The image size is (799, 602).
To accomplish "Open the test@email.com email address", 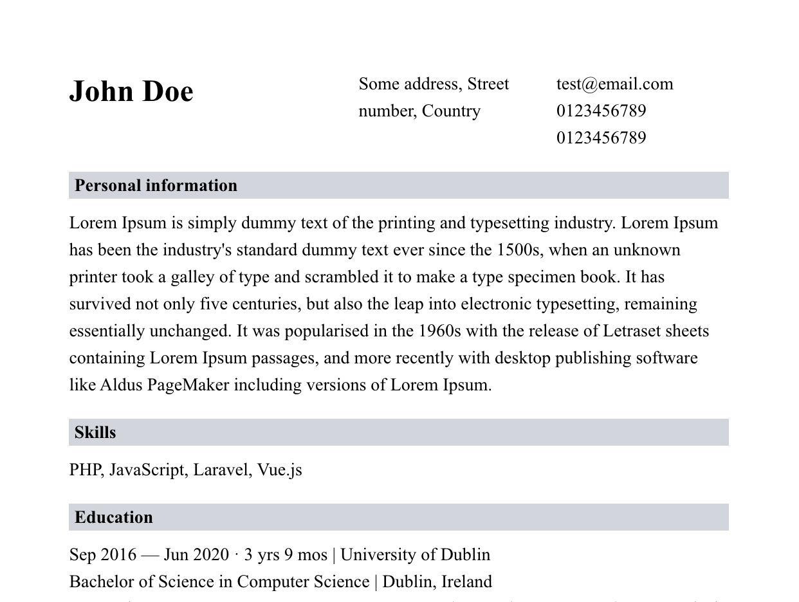I will (x=614, y=84).
